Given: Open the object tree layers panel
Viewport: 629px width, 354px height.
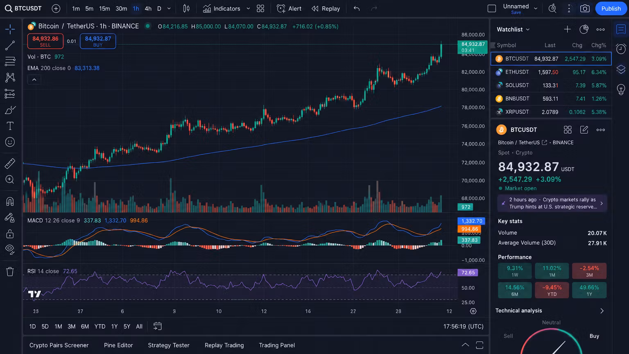Looking at the screenshot, I should tap(621, 69).
